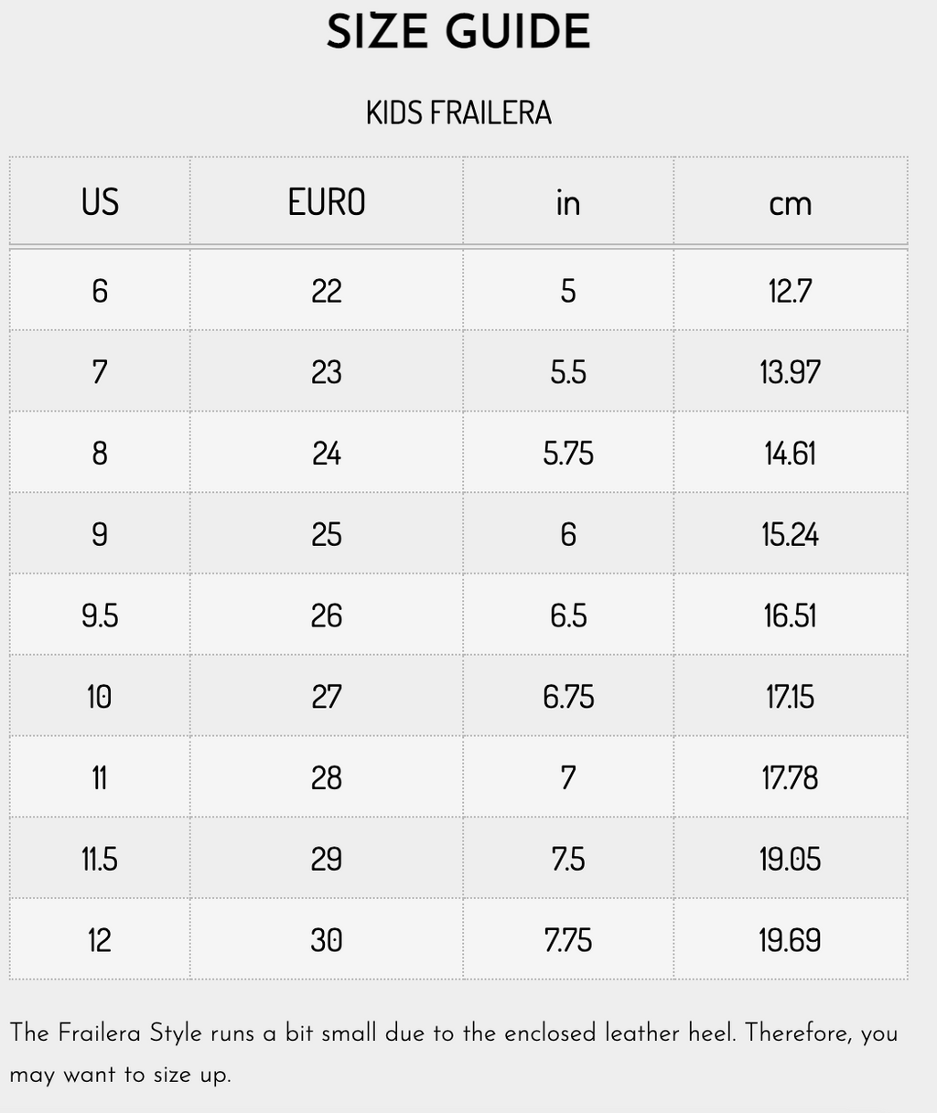The image size is (937, 1113).
Task: Click the EURO size 25 cell
Action: point(327,534)
